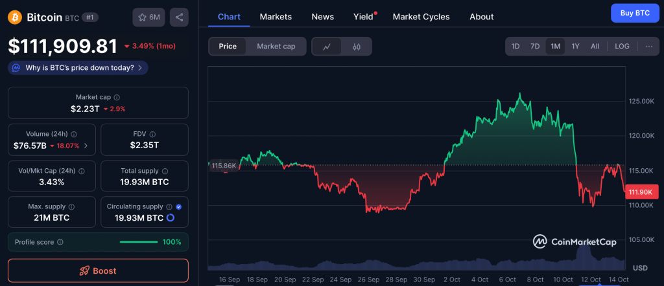Viewport: 664px width, 286px height.
Task: Open the chart more options menu
Action: tap(649, 47)
